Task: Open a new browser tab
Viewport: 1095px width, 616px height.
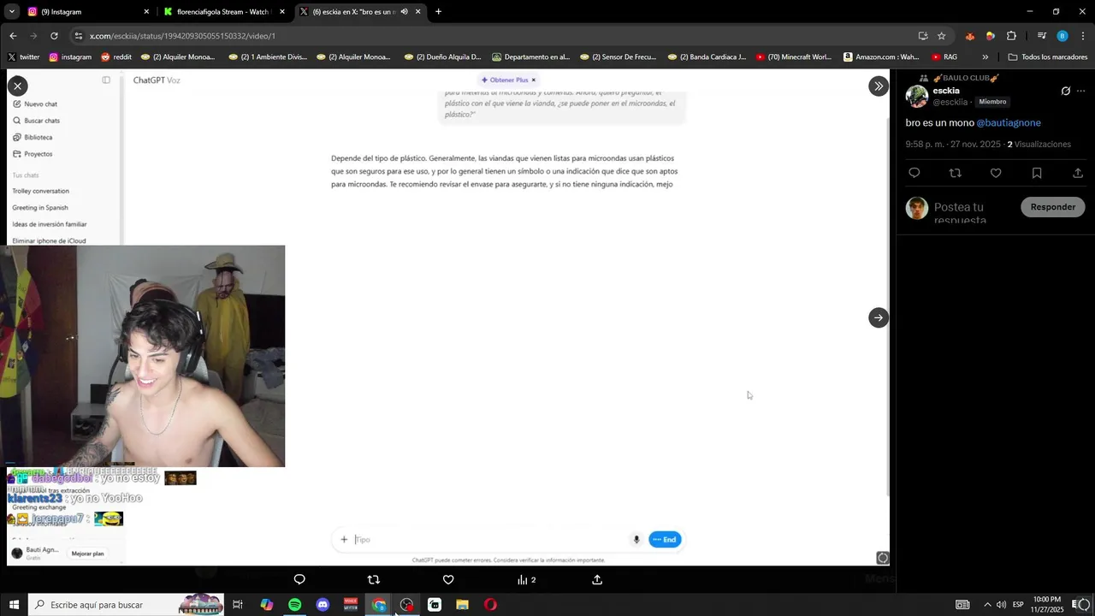Action: pos(439,12)
